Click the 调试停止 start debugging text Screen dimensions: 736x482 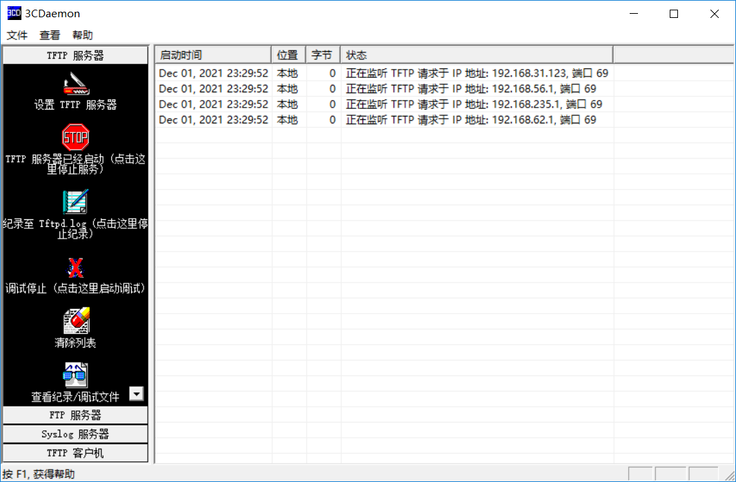point(75,288)
